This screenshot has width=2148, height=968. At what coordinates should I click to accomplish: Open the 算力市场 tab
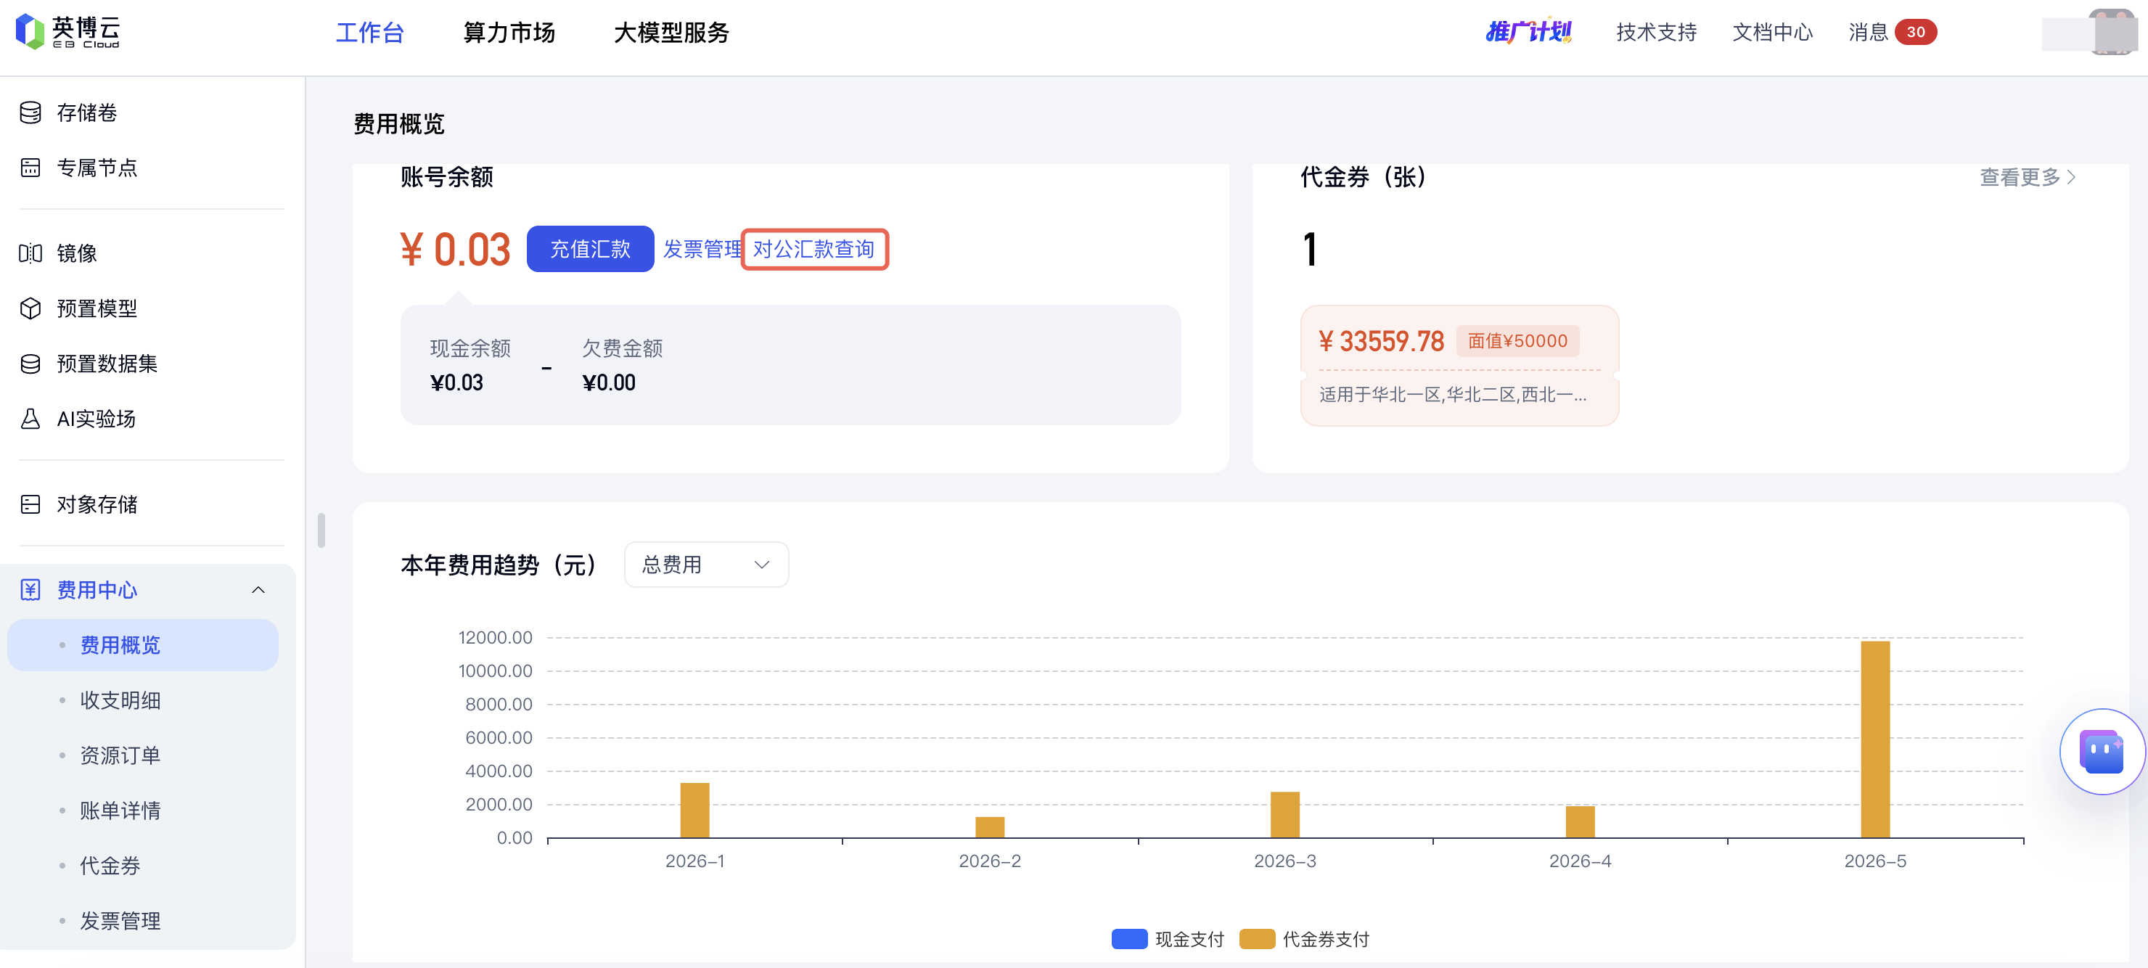pyautogui.click(x=509, y=33)
